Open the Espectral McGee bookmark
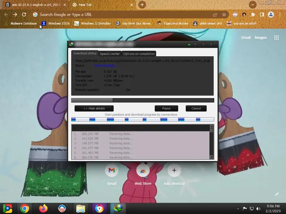 coord(173,23)
